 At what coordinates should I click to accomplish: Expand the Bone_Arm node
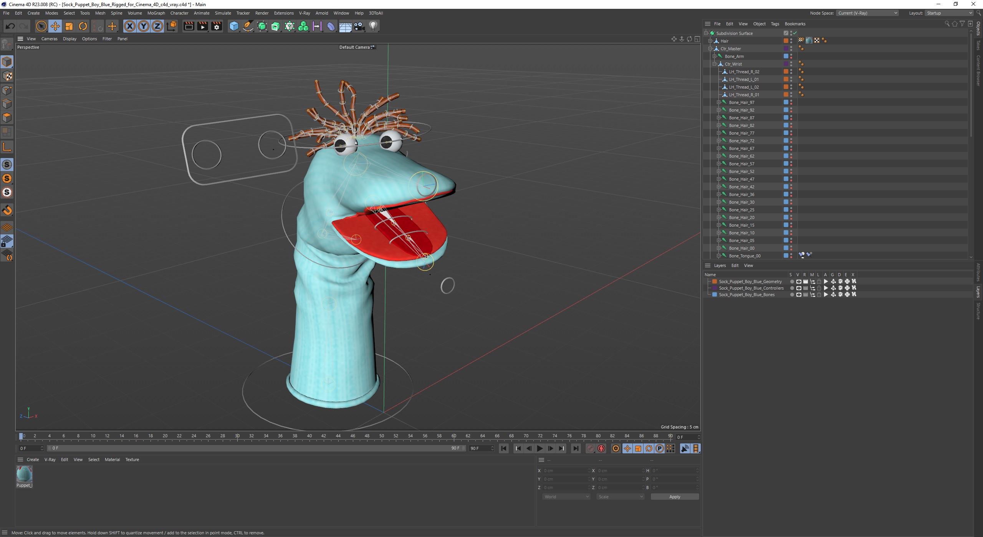pyautogui.click(x=714, y=56)
